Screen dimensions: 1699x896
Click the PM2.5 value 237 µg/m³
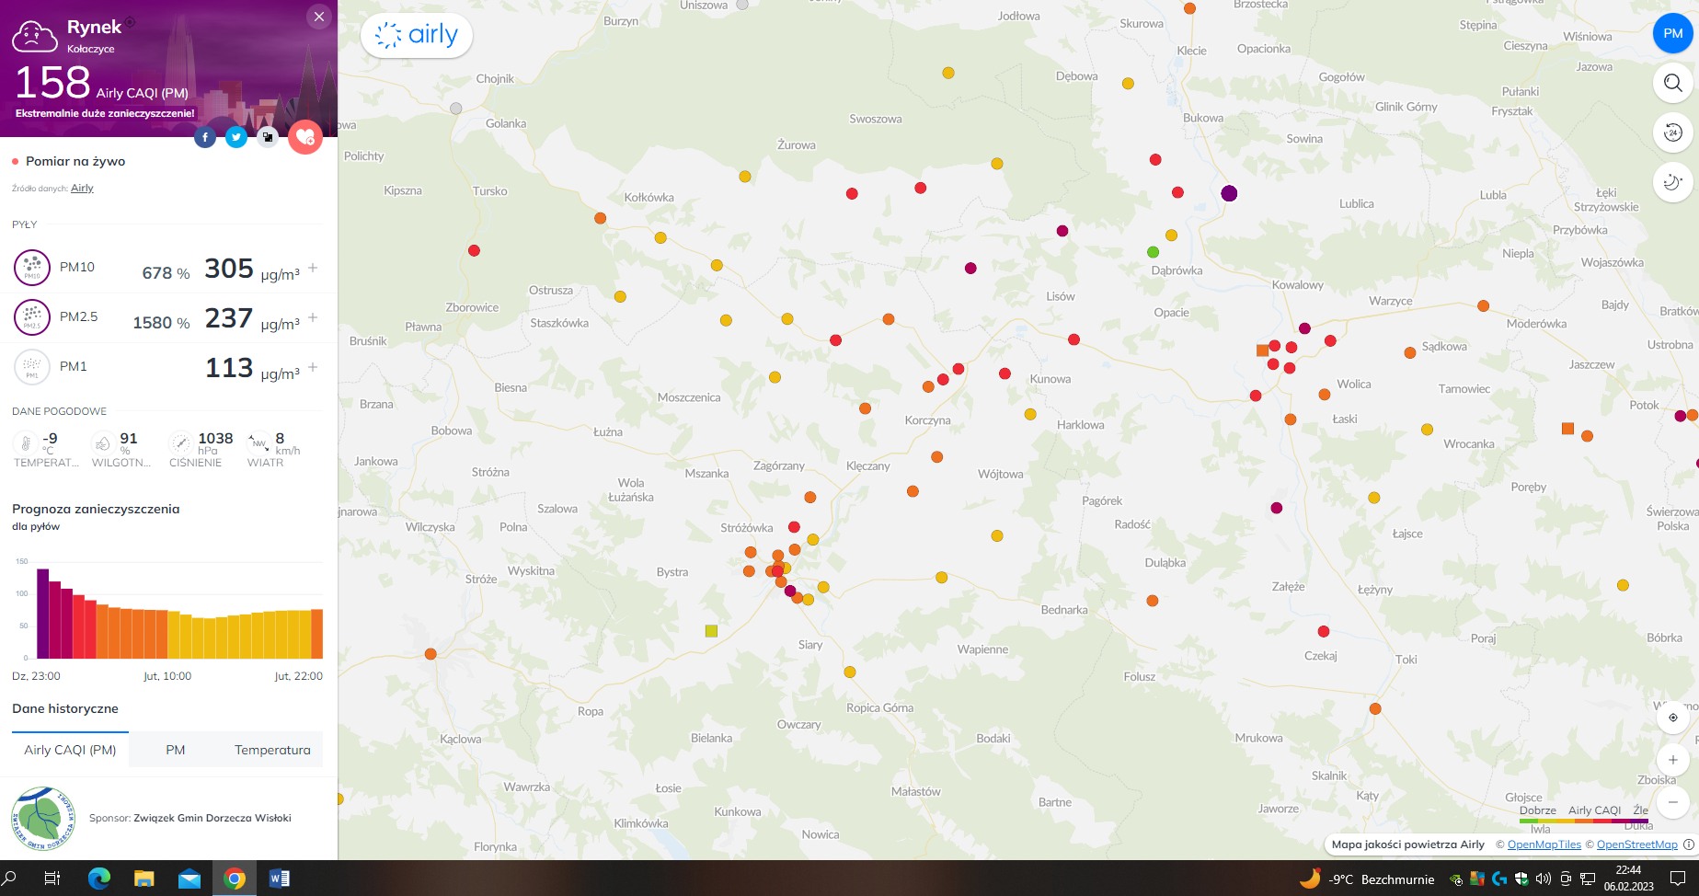[252, 318]
